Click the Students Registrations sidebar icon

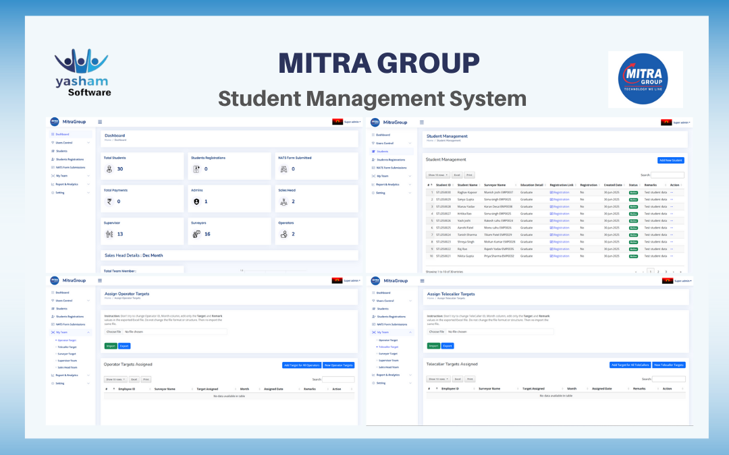coord(53,159)
